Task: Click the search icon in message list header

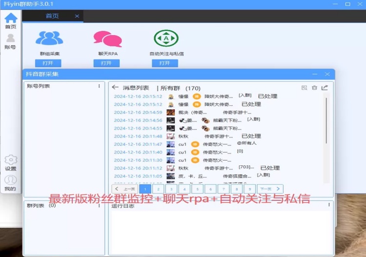Action: coord(304,88)
